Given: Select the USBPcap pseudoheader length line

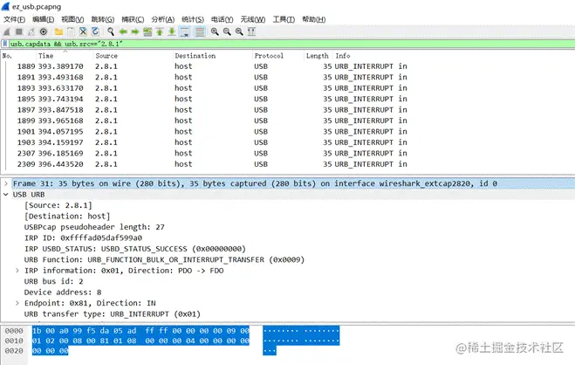Looking at the screenshot, I should pyautogui.click(x=94, y=227).
